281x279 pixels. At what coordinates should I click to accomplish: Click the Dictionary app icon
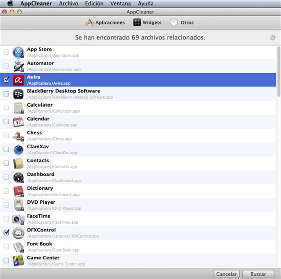pyautogui.click(x=18, y=191)
